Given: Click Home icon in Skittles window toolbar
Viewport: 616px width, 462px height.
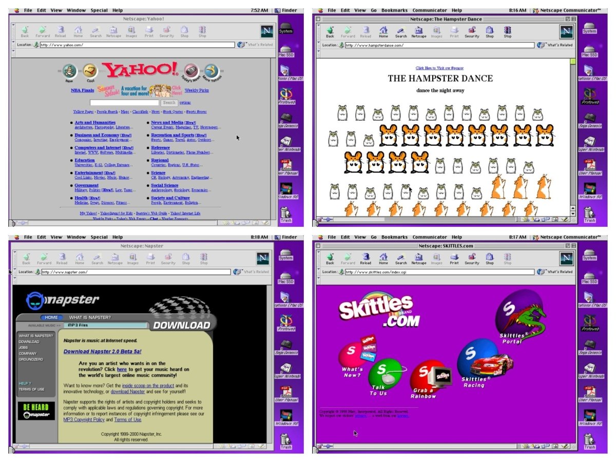Looking at the screenshot, I should point(383,259).
